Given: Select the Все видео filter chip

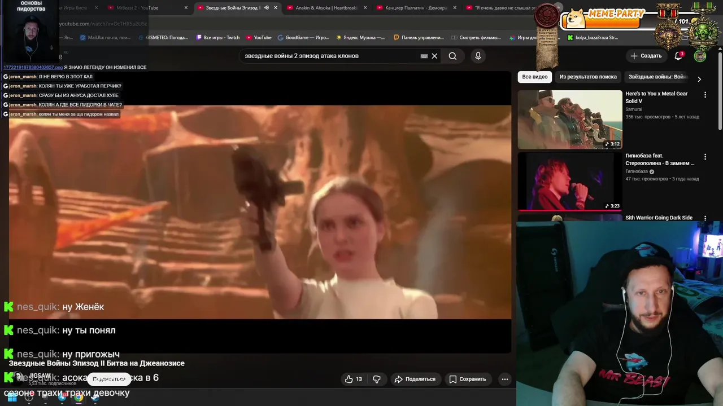Looking at the screenshot, I should pyautogui.click(x=535, y=77).
